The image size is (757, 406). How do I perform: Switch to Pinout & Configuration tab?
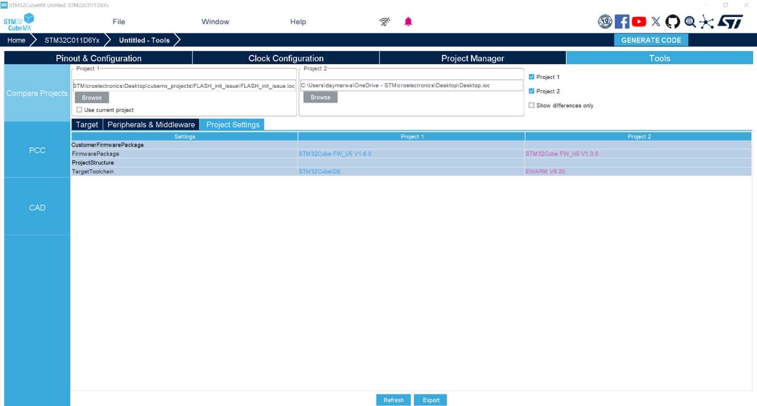click(98, 58)
